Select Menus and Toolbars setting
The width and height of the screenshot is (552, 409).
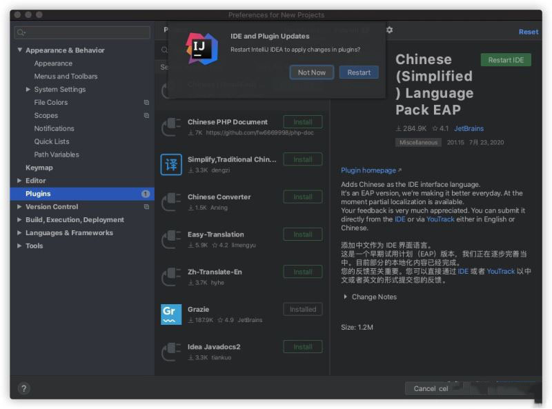pyautogui.click(x=66, y=77)
